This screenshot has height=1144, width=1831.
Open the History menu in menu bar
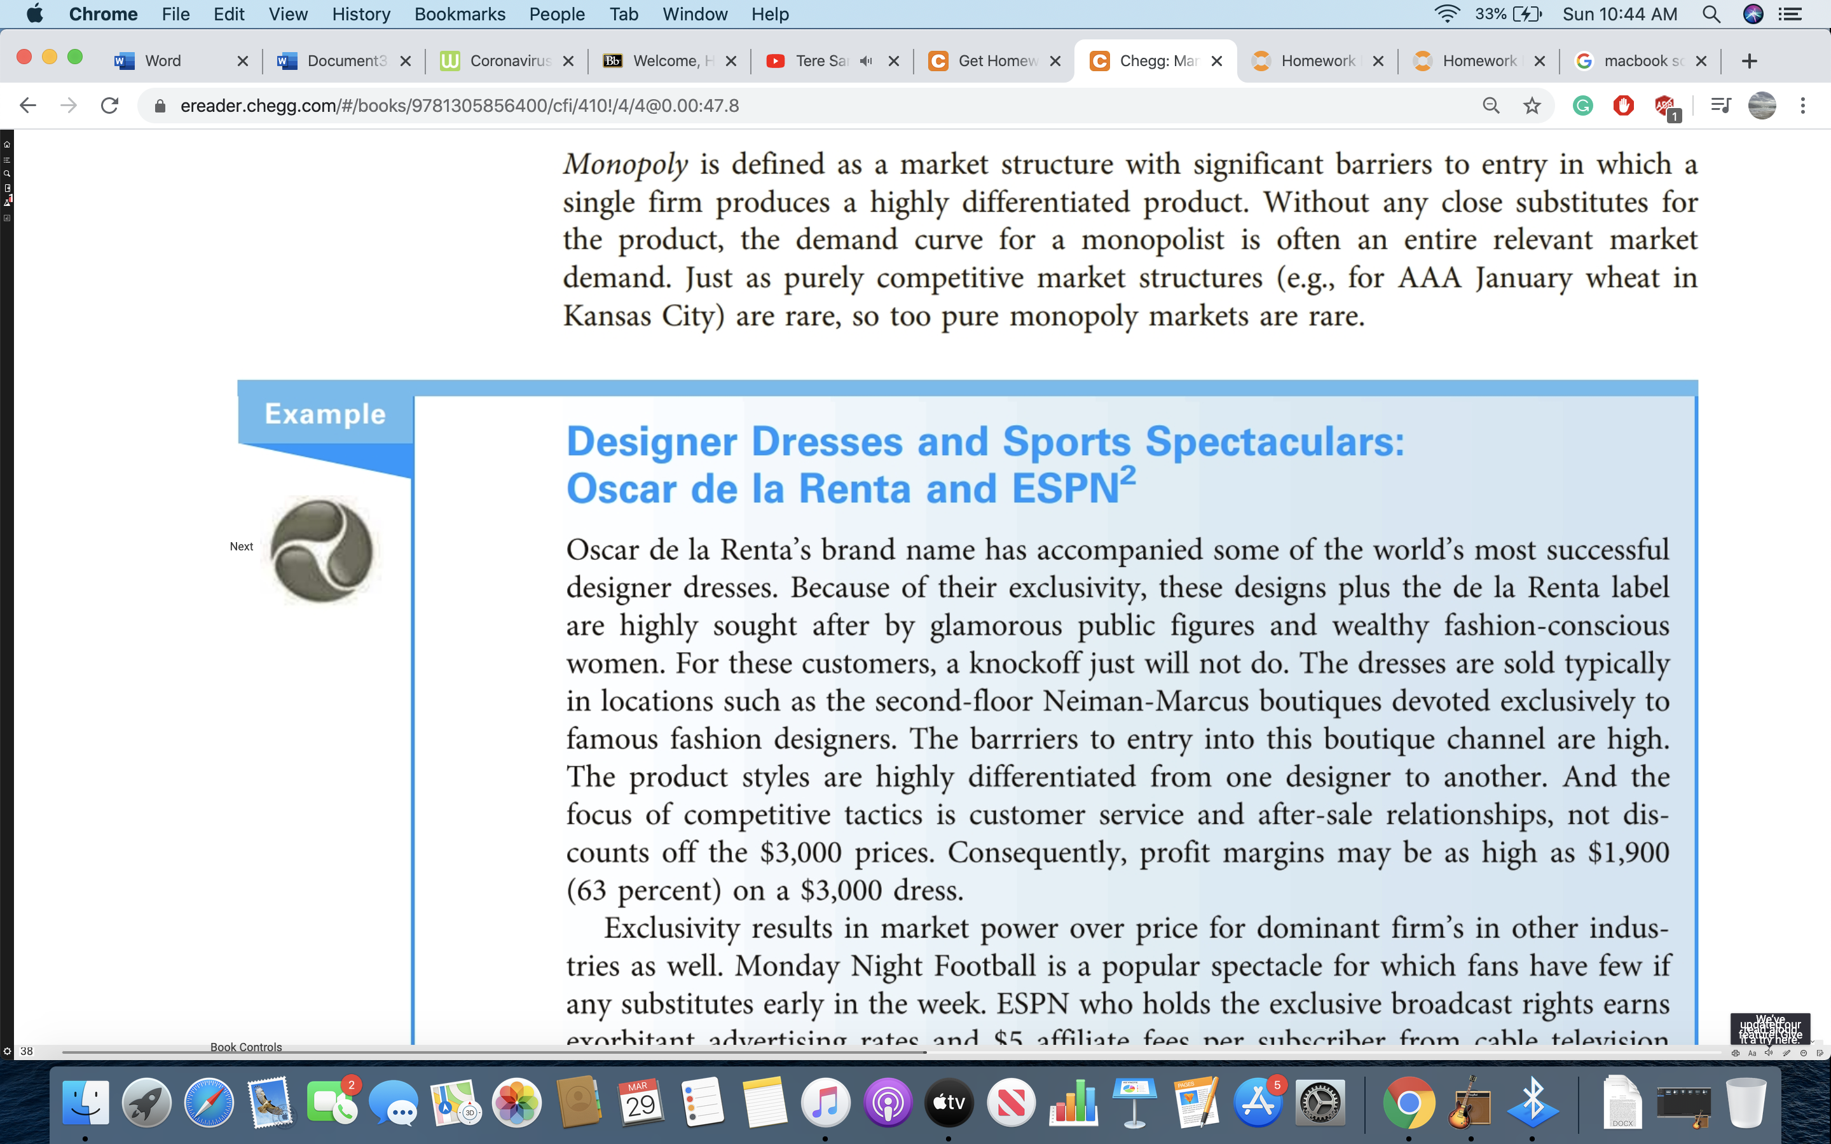pos(361,13)
